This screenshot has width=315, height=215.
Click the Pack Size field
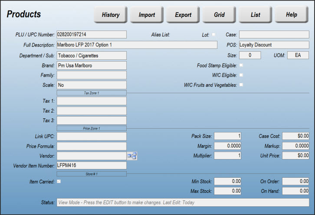pyautogui.click(x=228, y=136)
